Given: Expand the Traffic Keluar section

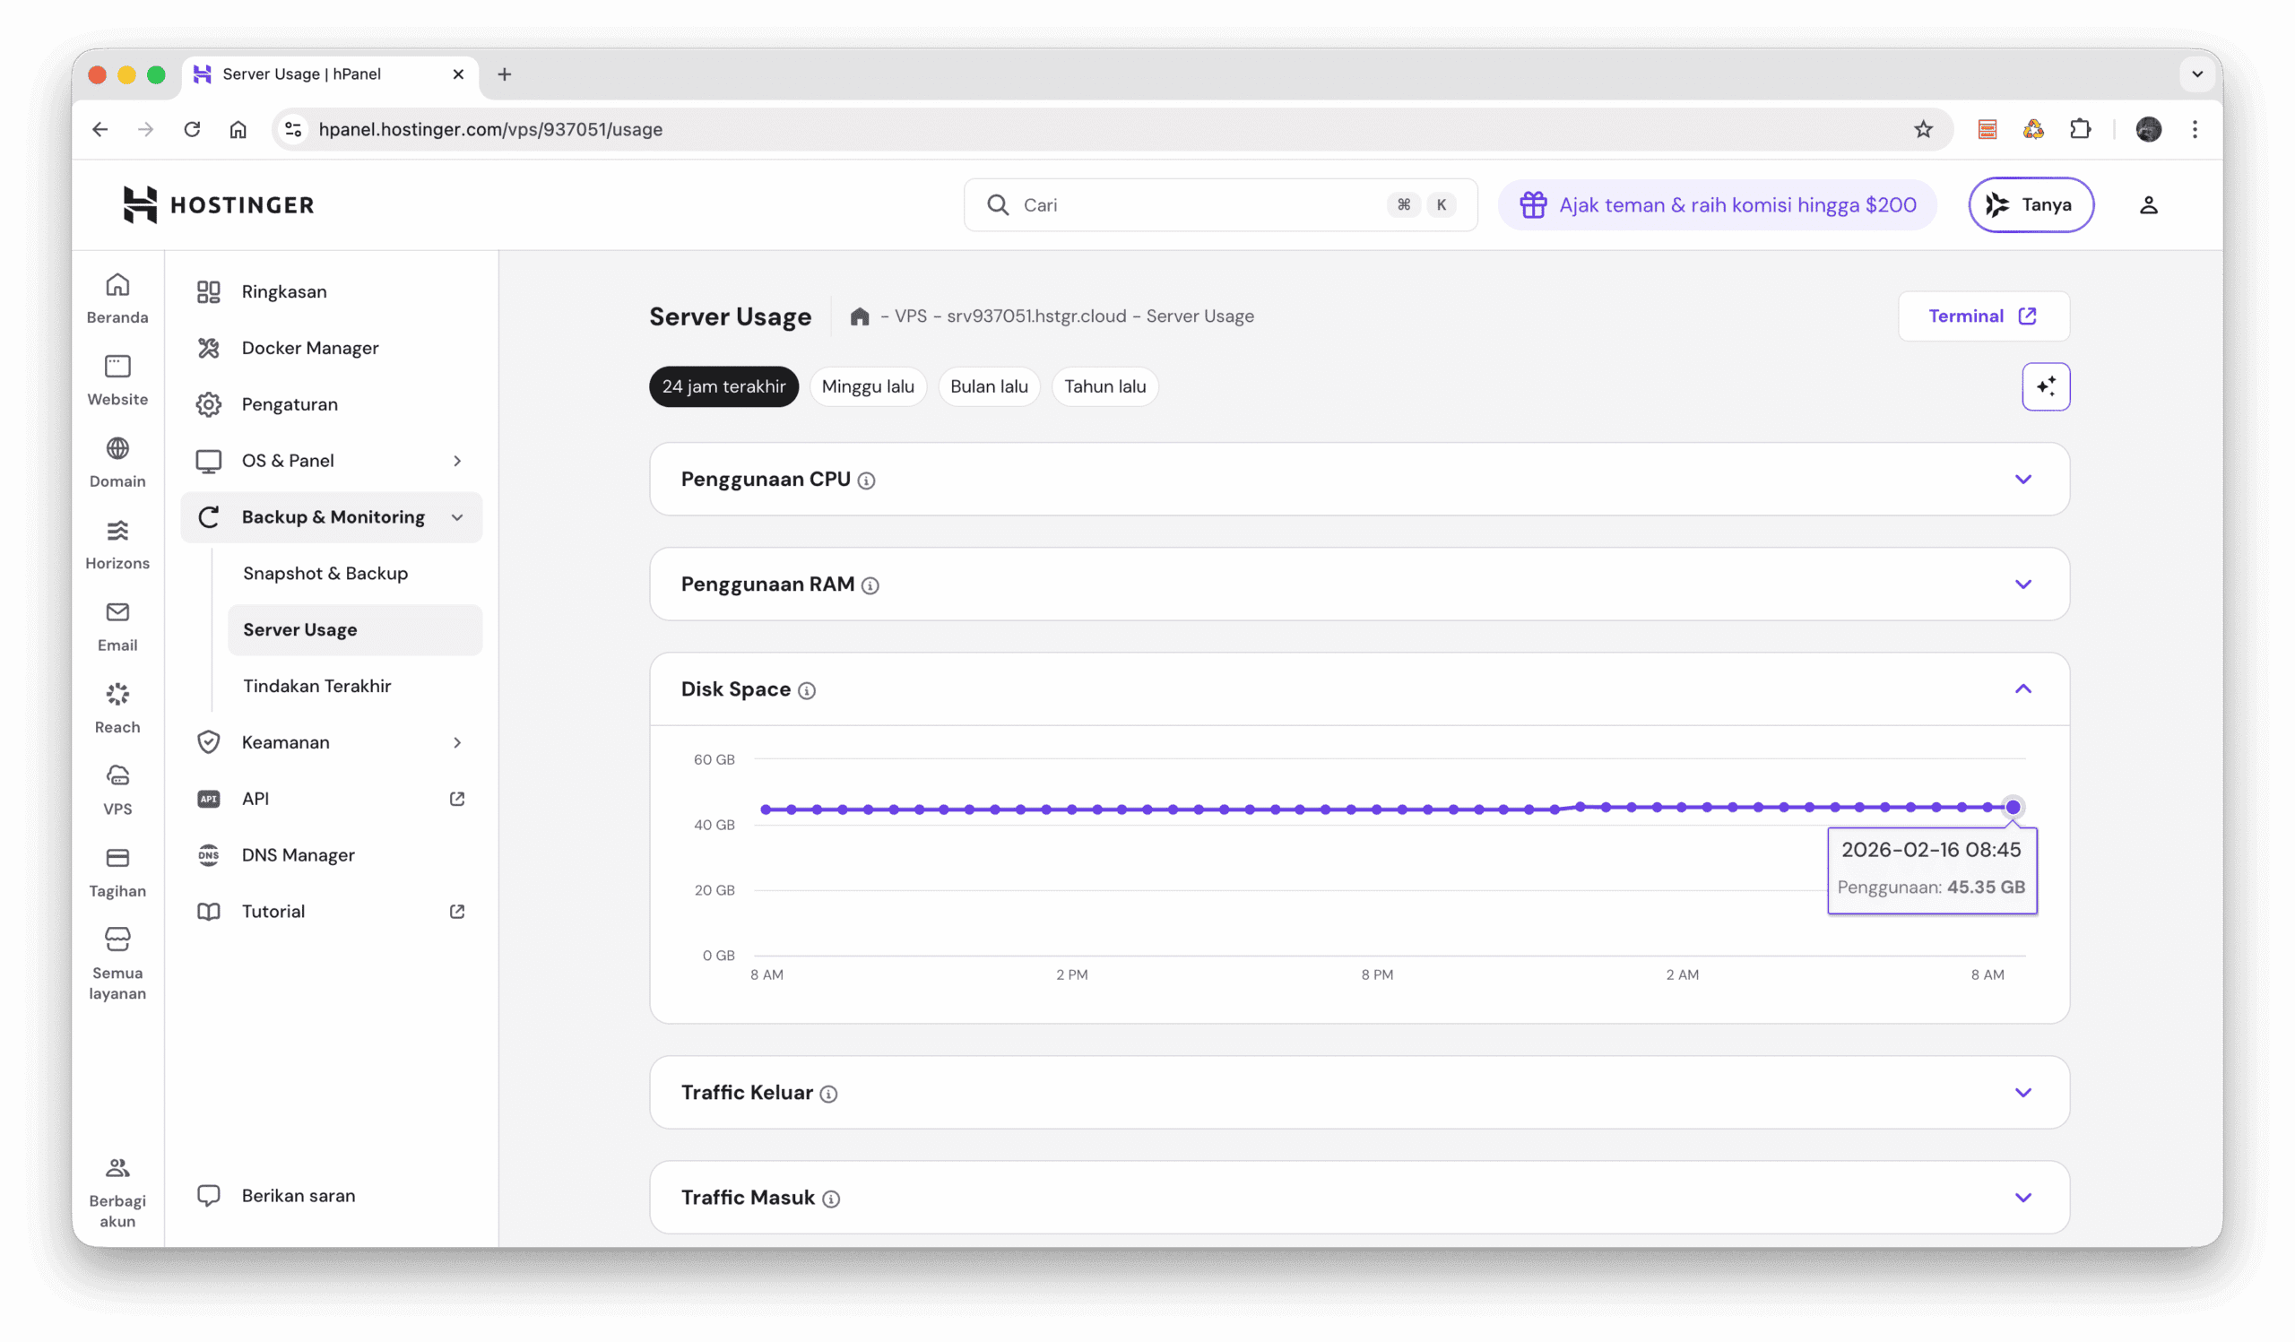Looking at the screenshot, I should (2023, 1093).
